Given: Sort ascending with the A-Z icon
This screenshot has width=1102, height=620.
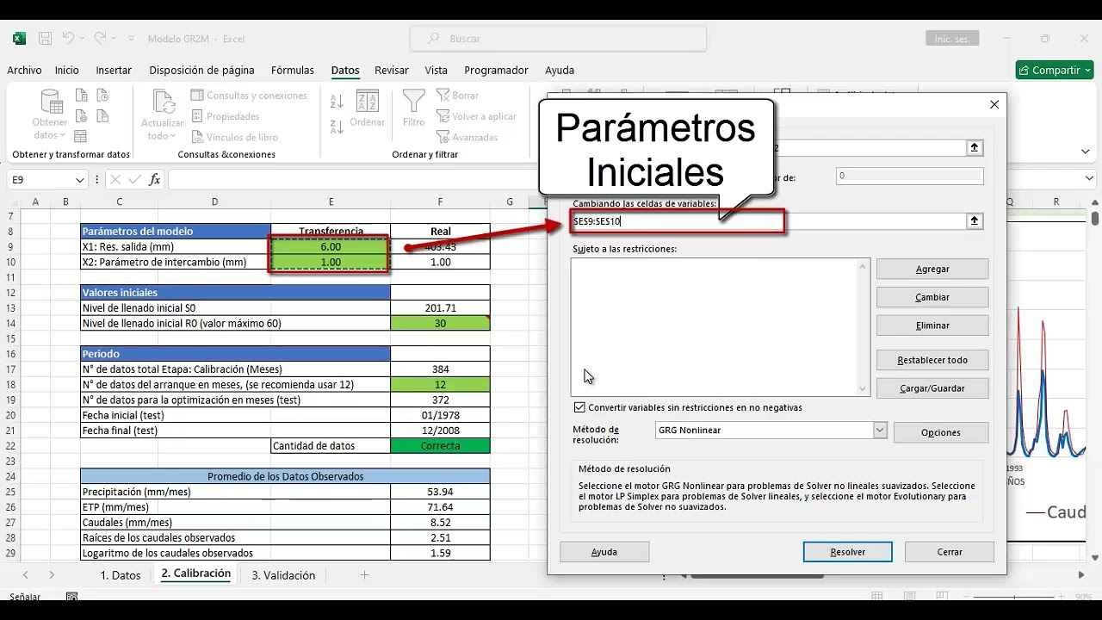Looking at the screenshot, I should [337, 102].
